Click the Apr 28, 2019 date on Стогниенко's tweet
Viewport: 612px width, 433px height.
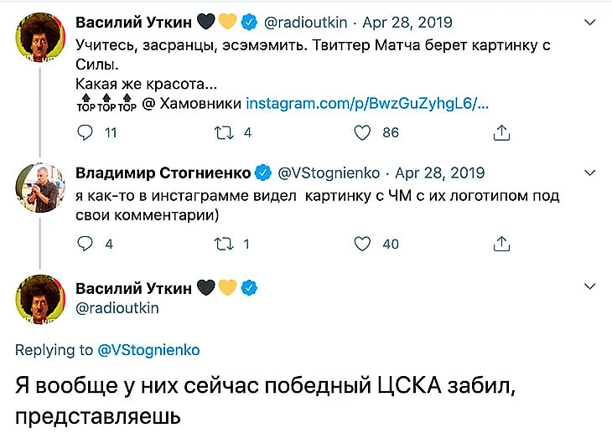pos(439,173)
